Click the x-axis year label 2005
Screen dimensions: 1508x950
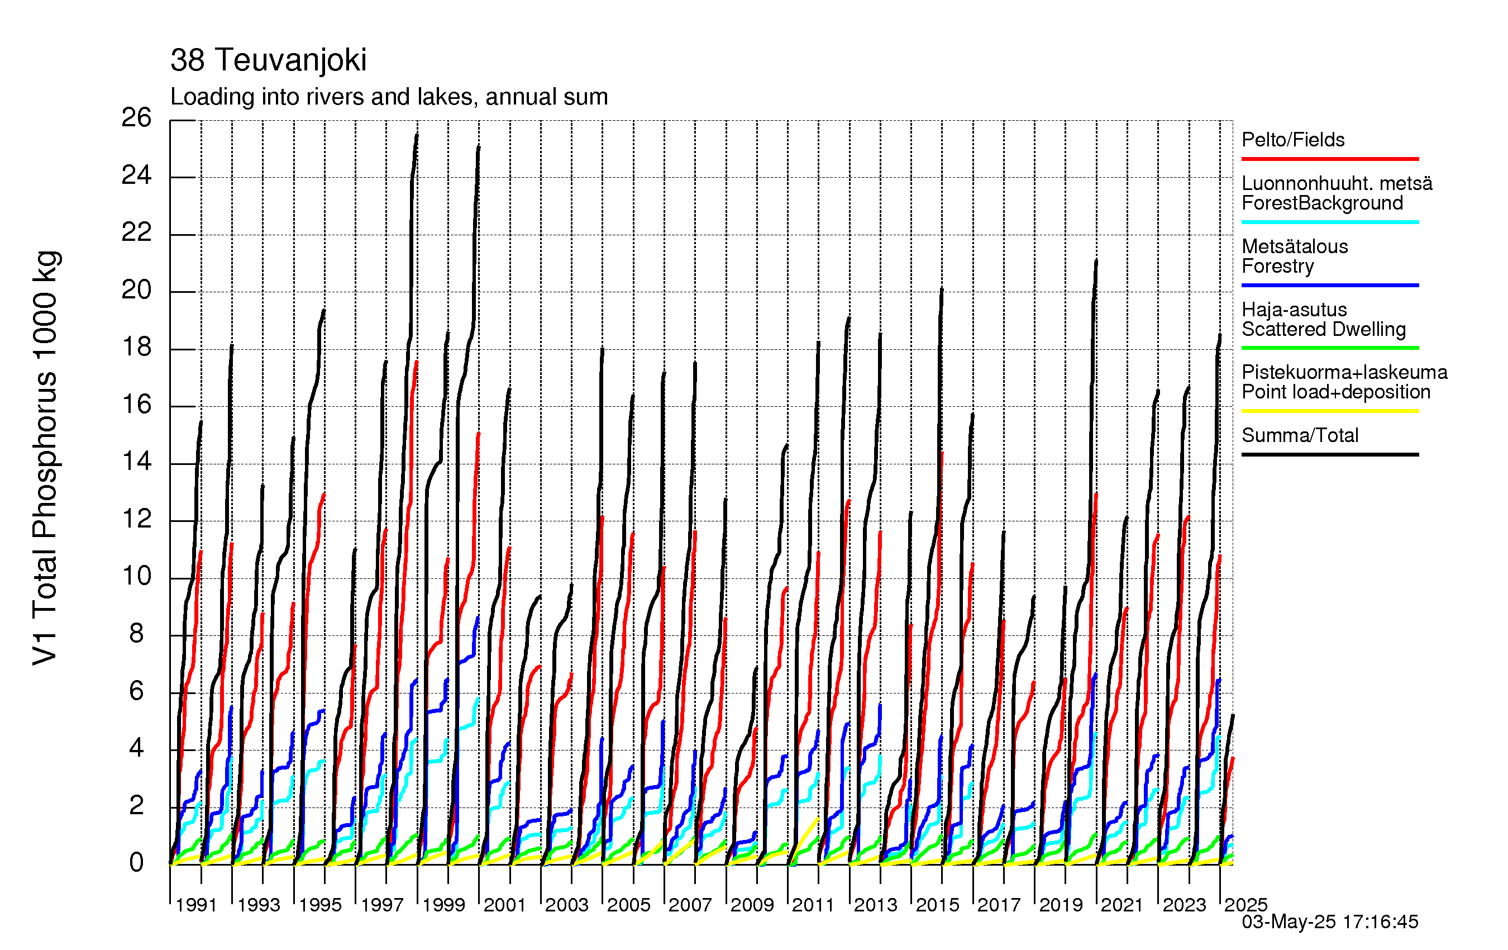629,905
